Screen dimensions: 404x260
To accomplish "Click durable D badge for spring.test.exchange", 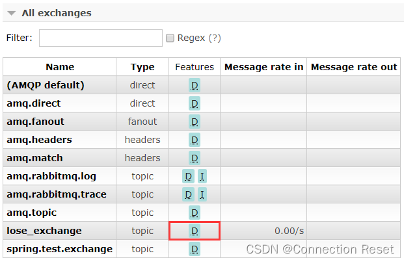I will [x=195, y=249].
